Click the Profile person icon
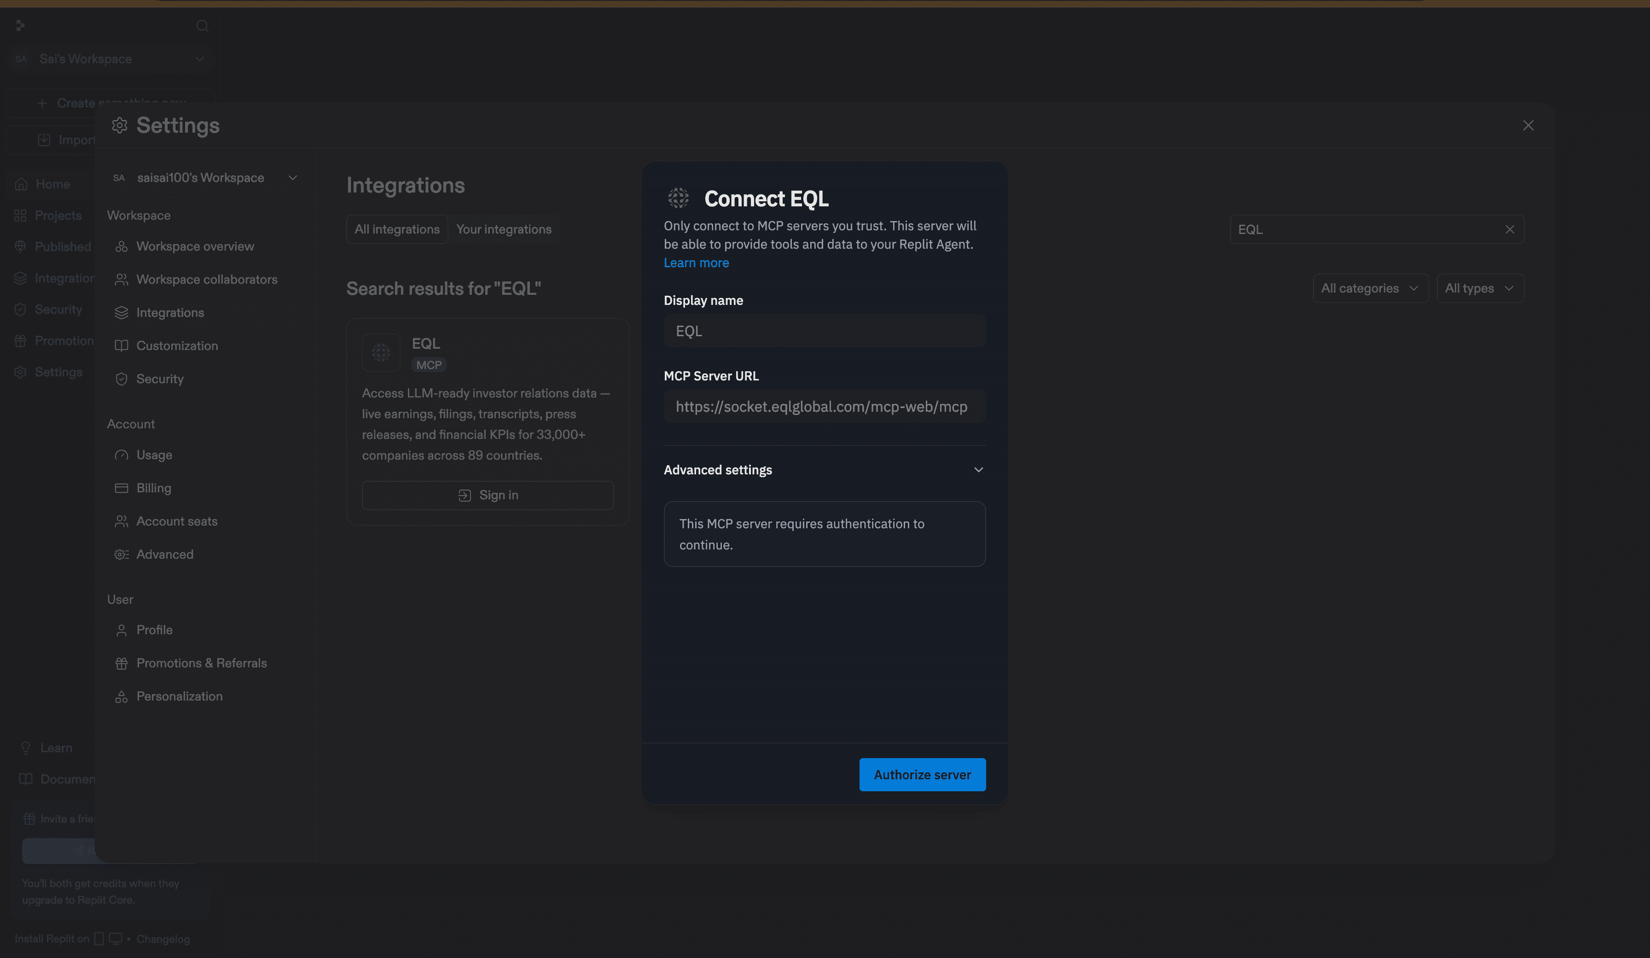The width and height of the screenshot is (1650, 958). (x=121, y=630)
